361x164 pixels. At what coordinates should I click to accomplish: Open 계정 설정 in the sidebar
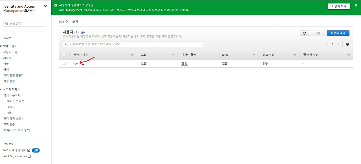9,81
